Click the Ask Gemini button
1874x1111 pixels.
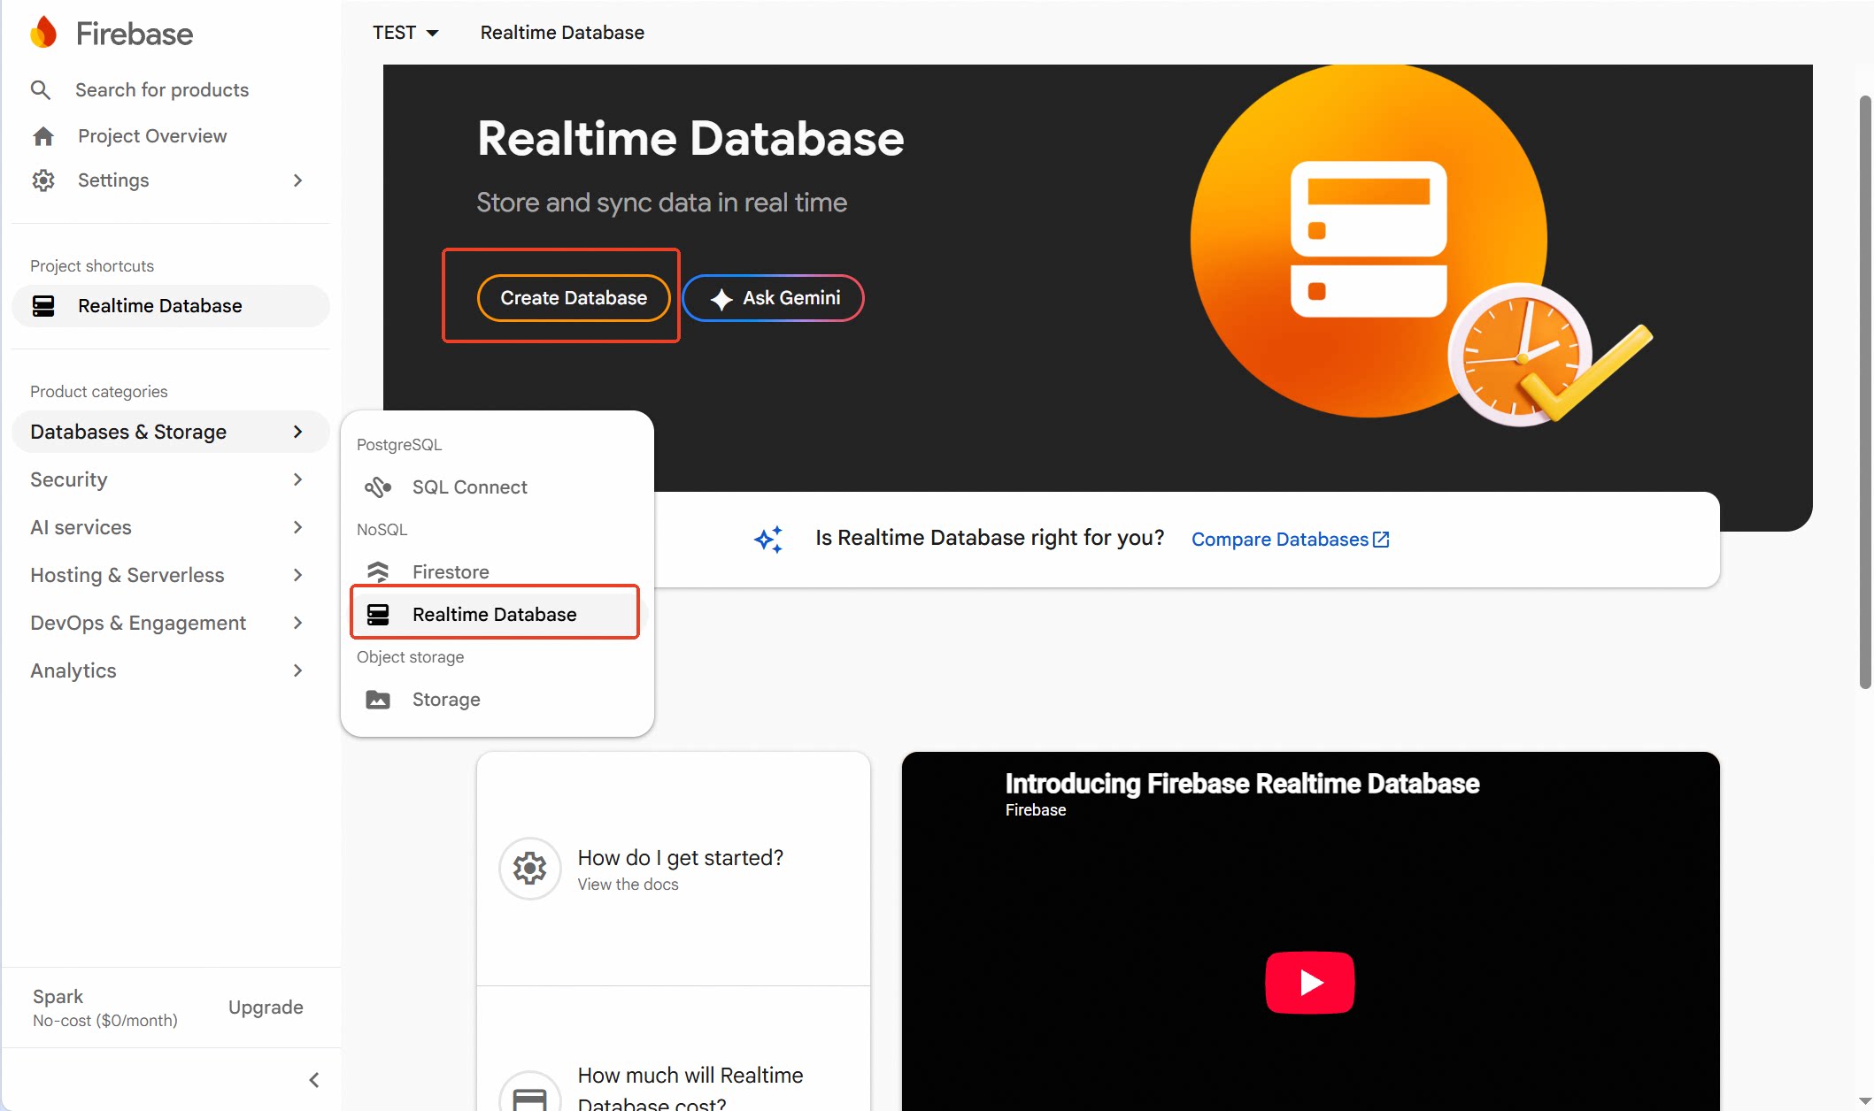click(774, 298)
